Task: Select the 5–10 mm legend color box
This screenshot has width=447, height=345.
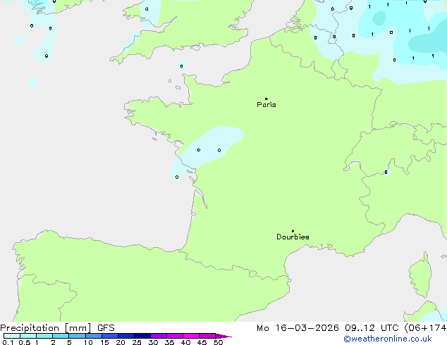Action: pyautogui.click(x=77, y=336)
